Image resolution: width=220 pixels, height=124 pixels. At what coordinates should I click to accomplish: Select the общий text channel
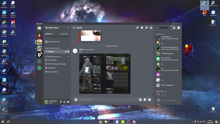coord(57,52)
